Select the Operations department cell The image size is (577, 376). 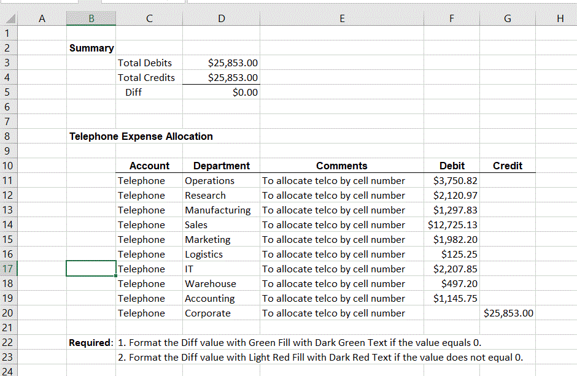pos(221,180)
